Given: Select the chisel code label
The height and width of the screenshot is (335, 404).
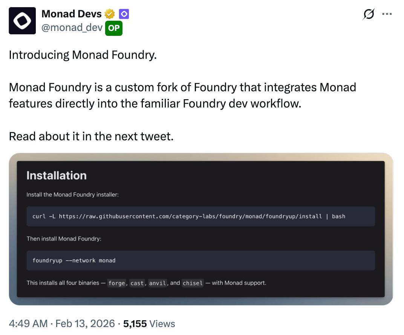Looking at the screenshot, I should 193,283.
